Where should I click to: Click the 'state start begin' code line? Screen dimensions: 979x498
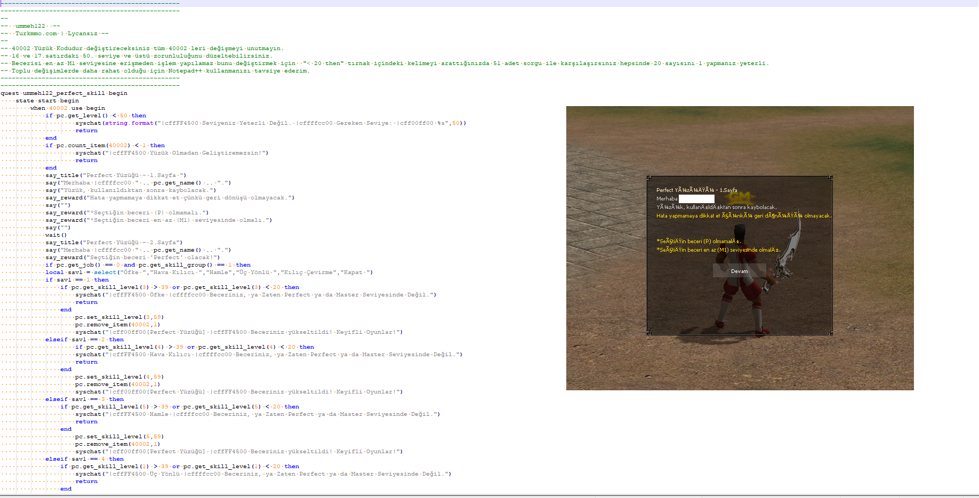point(47,101)
